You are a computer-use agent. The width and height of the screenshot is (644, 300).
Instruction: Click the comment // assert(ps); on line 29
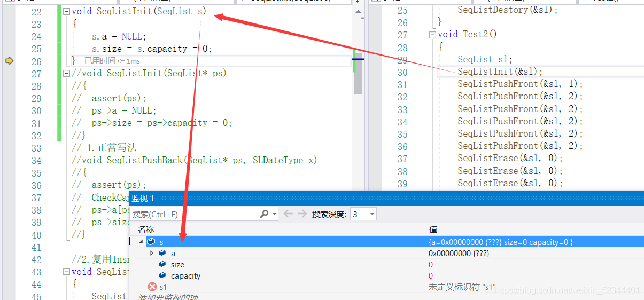tap(109, 98)
